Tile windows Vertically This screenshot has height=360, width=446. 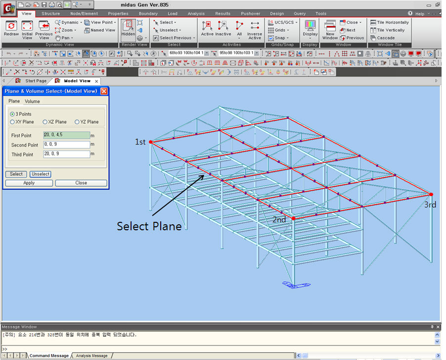[x=387, y=30]
